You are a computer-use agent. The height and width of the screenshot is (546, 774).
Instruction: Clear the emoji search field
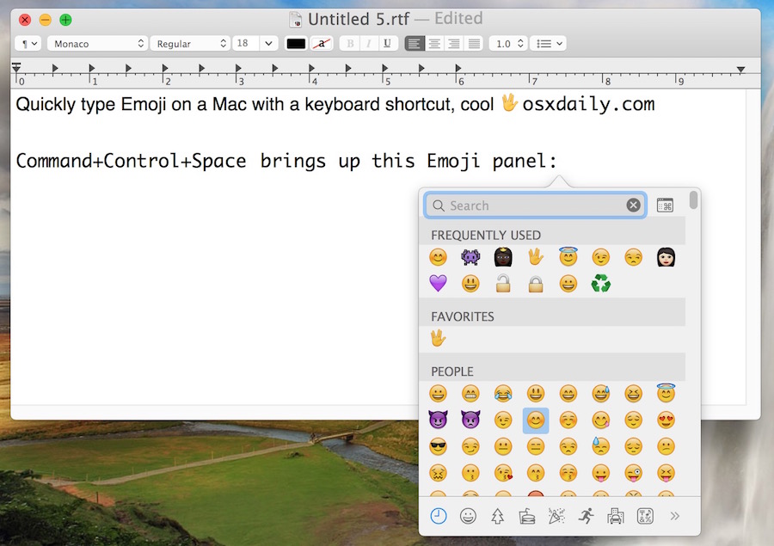pyautogui.click(x=633, y=205)
